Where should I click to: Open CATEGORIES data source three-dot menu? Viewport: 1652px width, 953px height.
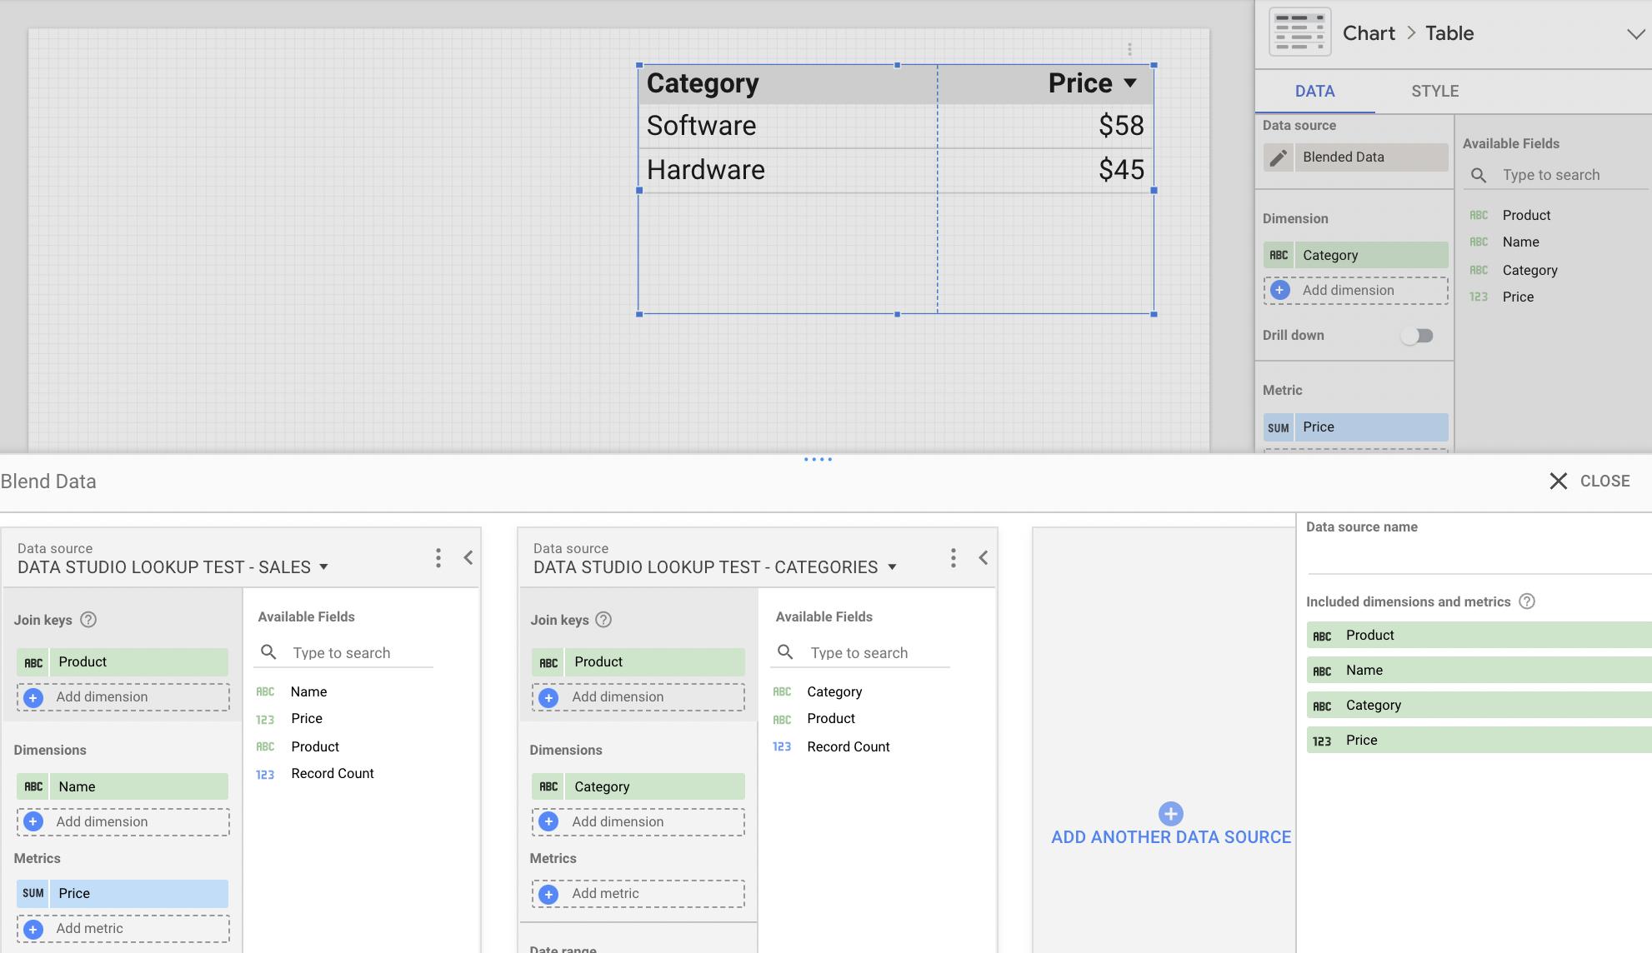coord(954,557)
